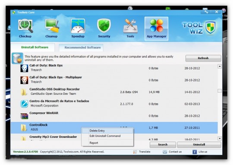Click the Uninstall button
This screenshot has height=165, width=233.
(199, 144)
